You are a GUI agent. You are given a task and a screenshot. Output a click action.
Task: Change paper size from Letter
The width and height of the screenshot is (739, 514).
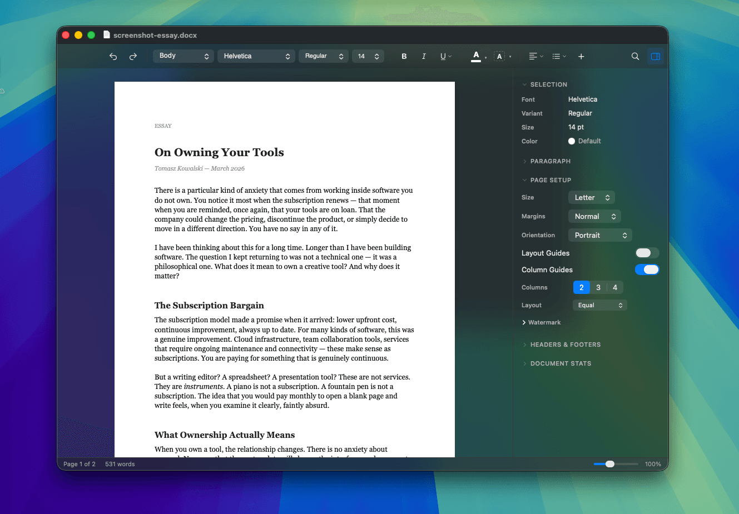pyautogui.click(x=591, y=197)
